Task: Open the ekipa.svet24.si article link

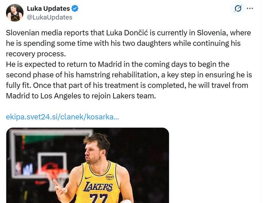Action: 62,117
